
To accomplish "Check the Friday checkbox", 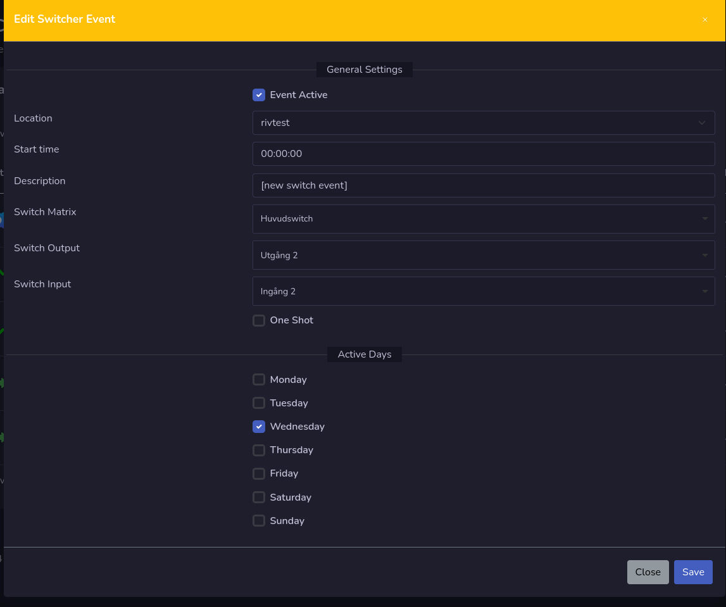I will [259, 473].
